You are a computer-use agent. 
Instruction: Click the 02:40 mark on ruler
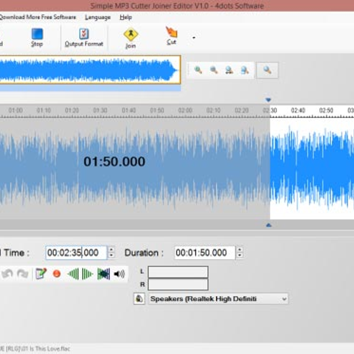pyautogui.click(x=298, y=110)
